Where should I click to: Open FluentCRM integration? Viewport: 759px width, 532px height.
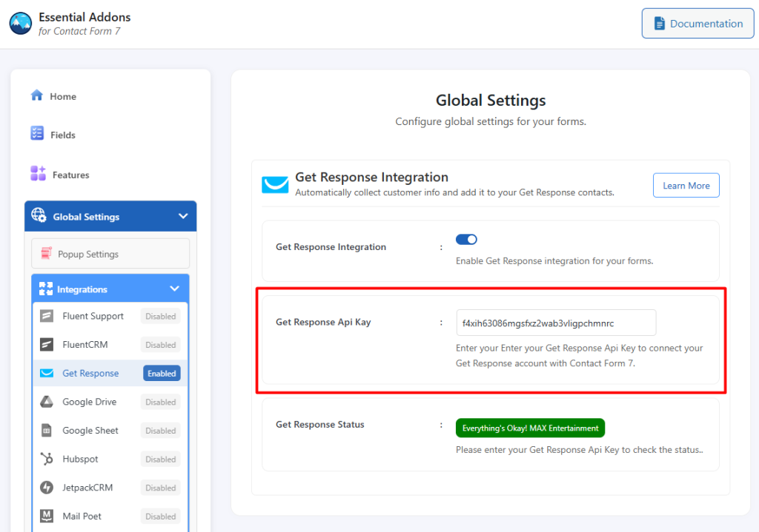coord(85,345)
